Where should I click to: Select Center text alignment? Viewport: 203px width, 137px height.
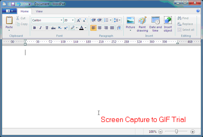(x=100, y=28)
